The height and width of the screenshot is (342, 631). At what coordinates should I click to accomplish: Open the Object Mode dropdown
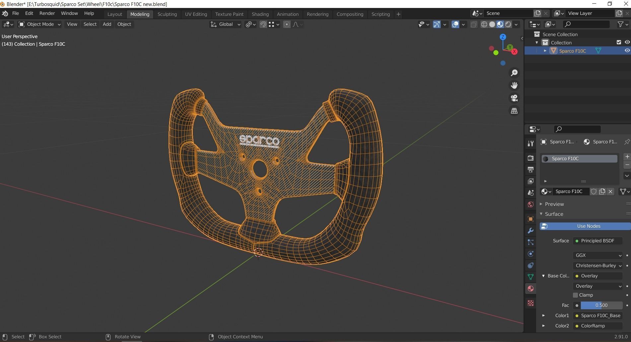pos(39,24)
